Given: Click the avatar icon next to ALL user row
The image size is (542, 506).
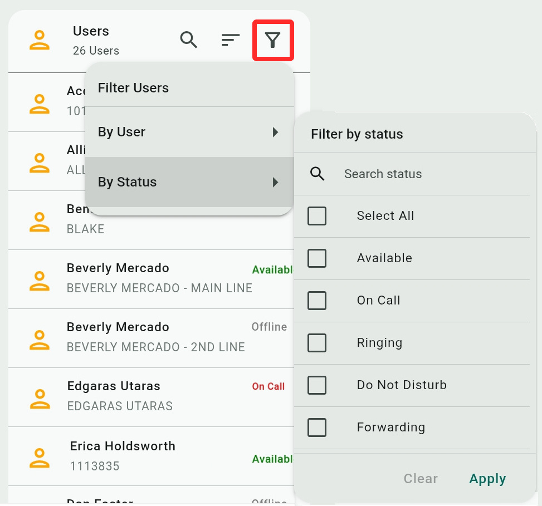Looking at the screenshot, I should coord(40,163).
